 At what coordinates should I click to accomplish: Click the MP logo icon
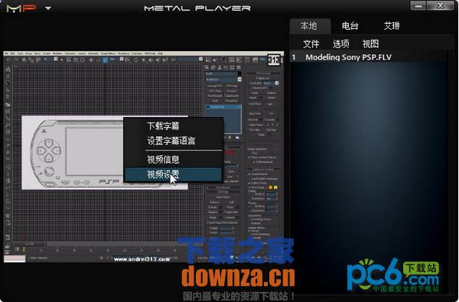(x=21, y=8)
